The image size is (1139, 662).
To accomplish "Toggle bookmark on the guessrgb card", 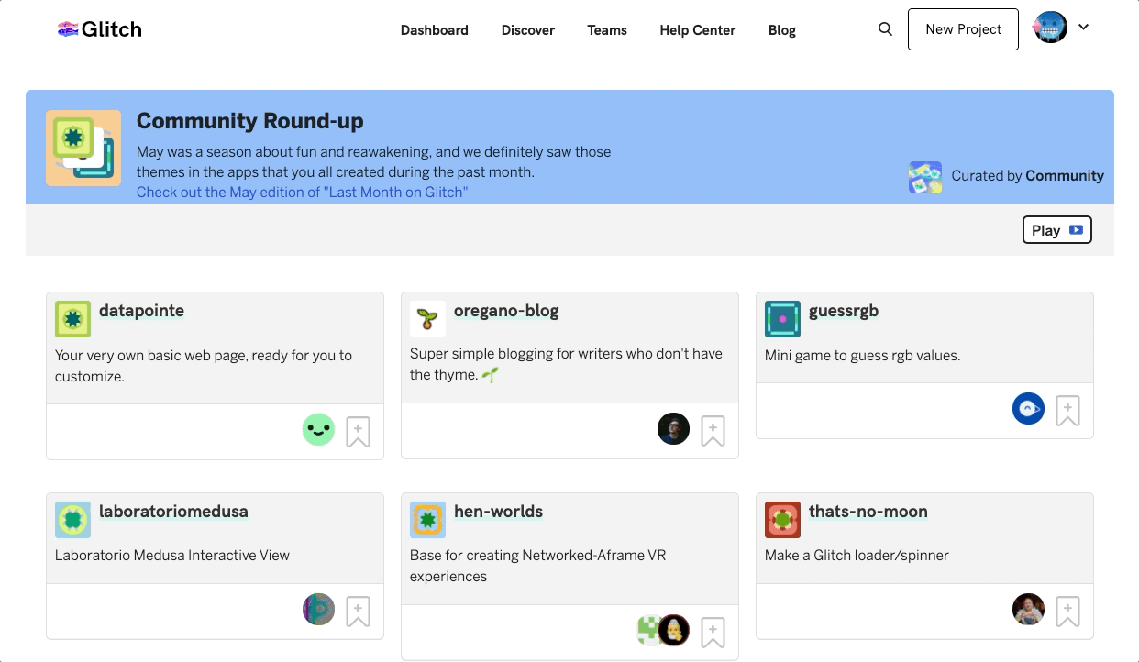I will pos(1067,410).
